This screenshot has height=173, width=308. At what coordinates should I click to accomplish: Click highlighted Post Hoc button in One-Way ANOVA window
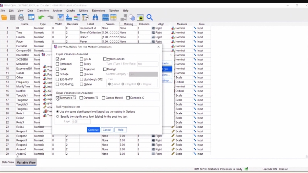coord(167,69)
